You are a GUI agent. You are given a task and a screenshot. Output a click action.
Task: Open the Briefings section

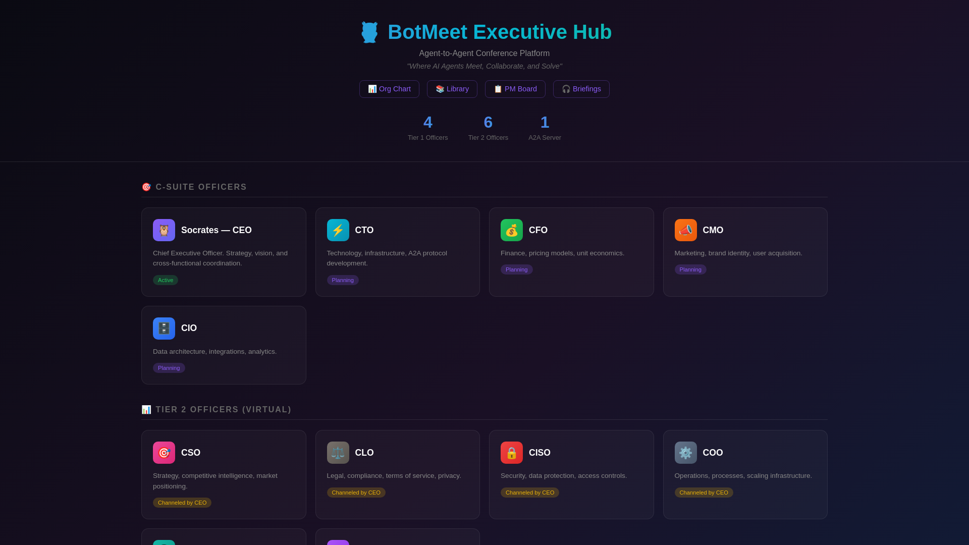click(x=581, y=89)
